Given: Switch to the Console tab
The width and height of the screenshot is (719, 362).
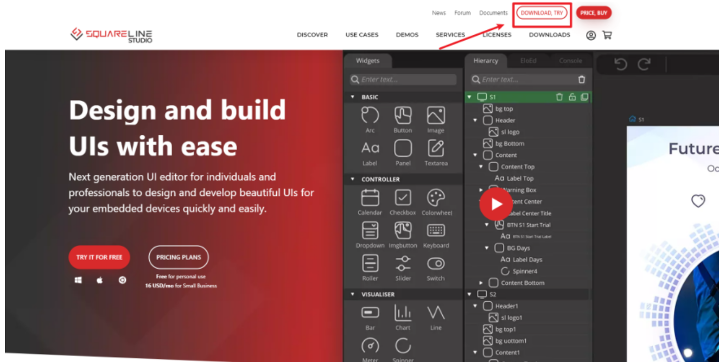Looking at the screenshot, I should pyautogui.click(x=570, y=61).
